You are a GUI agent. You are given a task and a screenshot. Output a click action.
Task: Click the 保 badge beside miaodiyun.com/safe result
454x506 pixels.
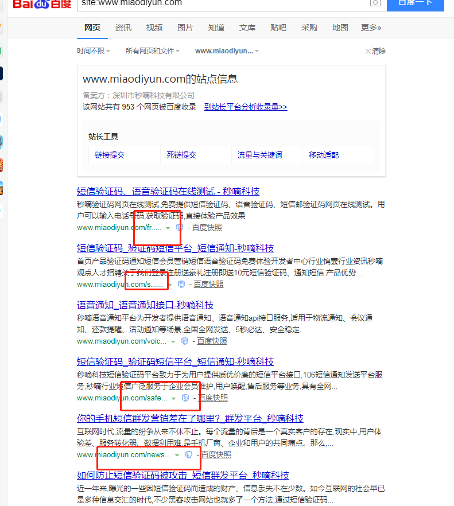click(x=185, y=398)
